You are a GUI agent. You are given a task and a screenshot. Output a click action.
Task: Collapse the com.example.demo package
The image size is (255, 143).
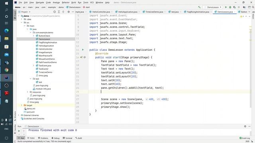pyautogui.click(x=31, y=33)
